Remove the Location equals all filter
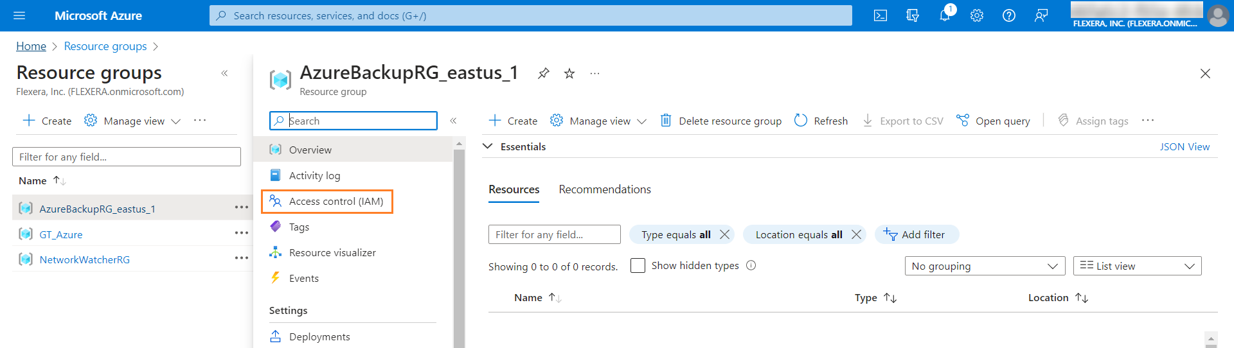Viewport: 1234px width, 348px height. 856,234
